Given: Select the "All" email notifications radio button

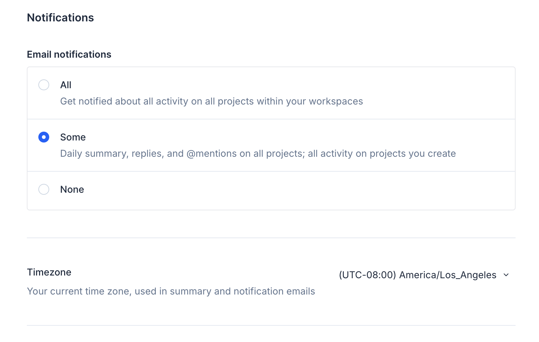Looking at the screenshot, I should click(44, 85).
